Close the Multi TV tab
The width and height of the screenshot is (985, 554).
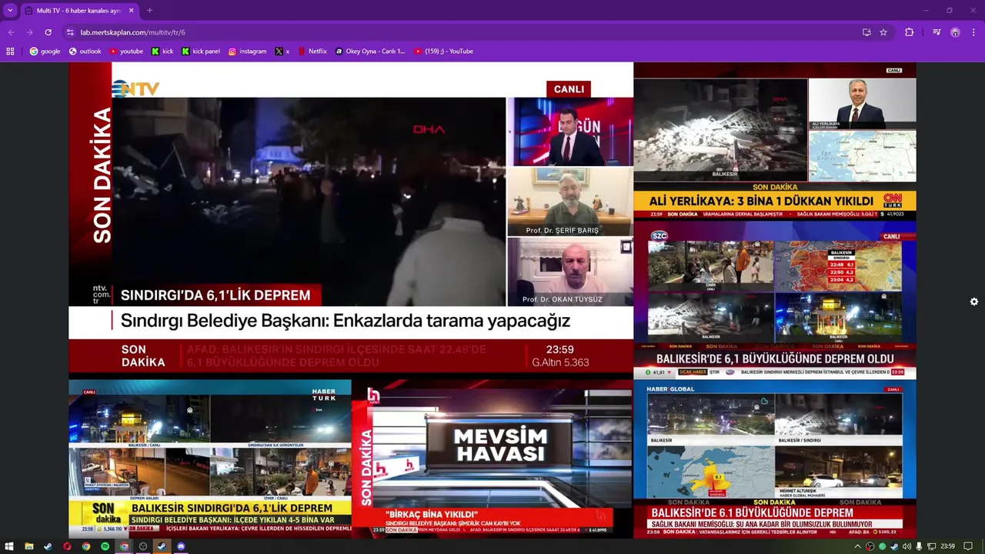[x=131, y=11]
